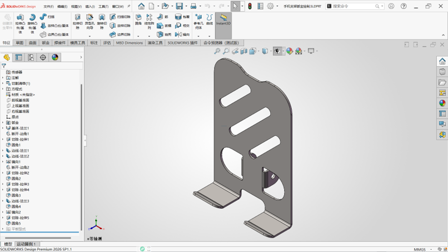The width and height of the screenshot is (448, 252).
Task: Expand the 镜向1 tree node
Action: (3, 162)
